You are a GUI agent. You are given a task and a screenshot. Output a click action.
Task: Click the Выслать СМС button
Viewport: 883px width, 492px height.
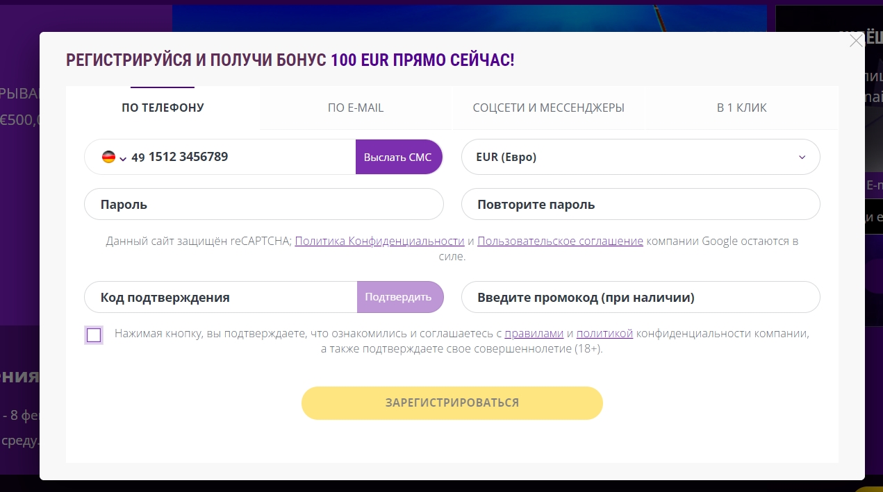point(399,157)
